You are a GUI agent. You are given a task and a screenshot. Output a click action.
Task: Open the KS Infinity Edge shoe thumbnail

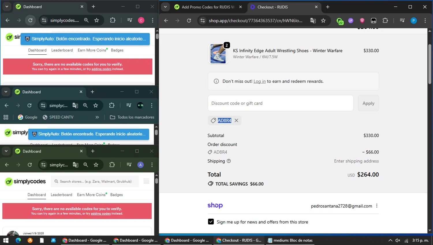[x=218, y=54]
